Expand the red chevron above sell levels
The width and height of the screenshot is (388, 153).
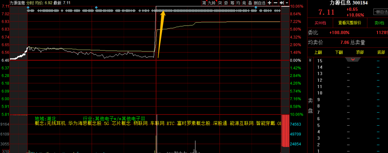(x=353, y=59)
